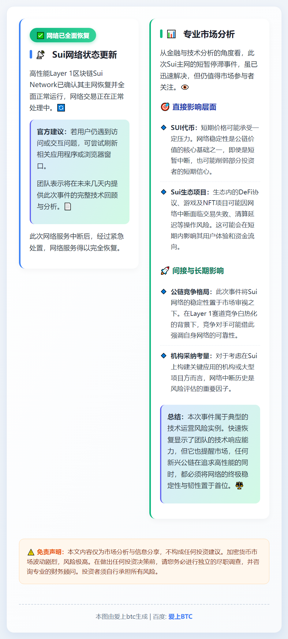Click the blue diamond bullet beside 机构采纳考量

tap(164, 356)
